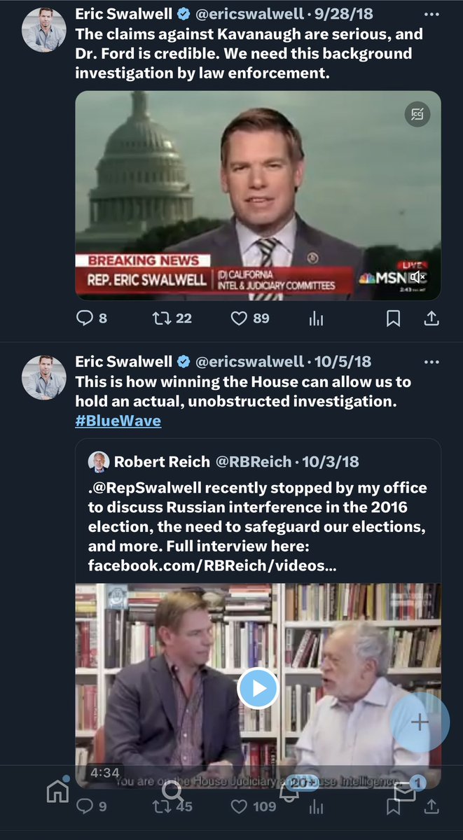Open the Messages envelope tab
463x840 pixels.
[x=405, y=792]
